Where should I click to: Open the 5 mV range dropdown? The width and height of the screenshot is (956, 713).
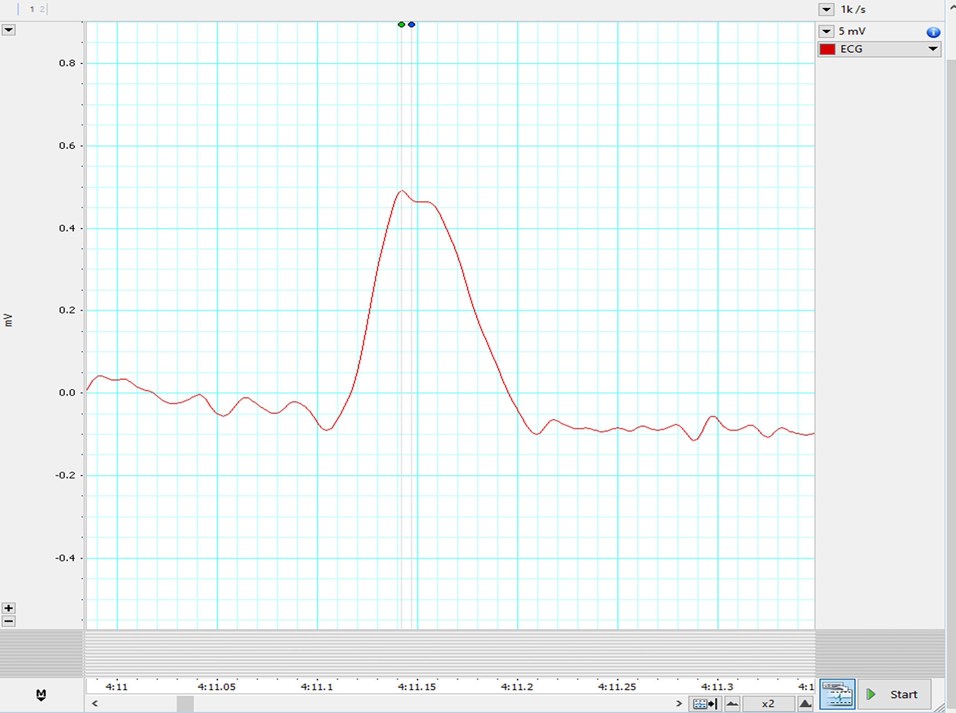coord(826,31)
